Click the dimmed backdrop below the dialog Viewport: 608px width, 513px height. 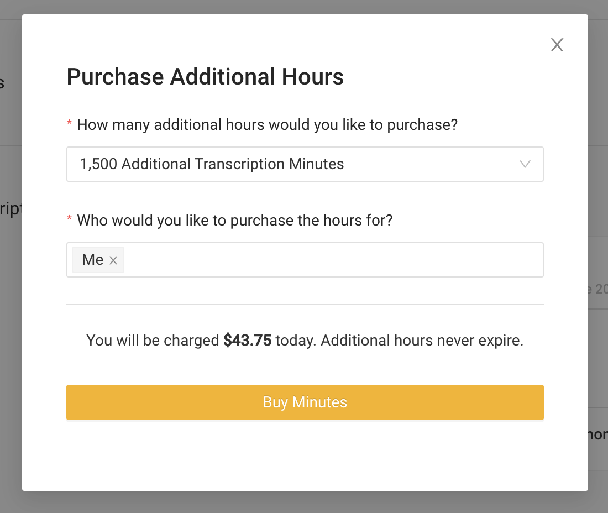[304, 502]
